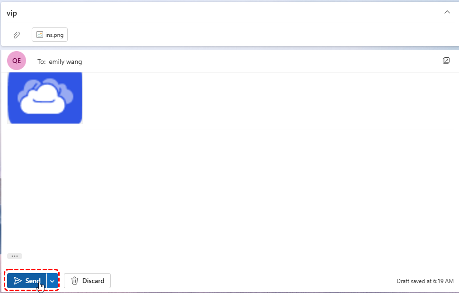Screen dimensions: 459x293
Task: Expand the three-dot quoted content button
Action: click(15, 256)
